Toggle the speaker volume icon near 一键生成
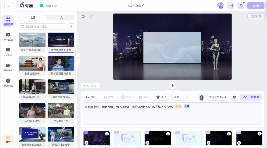267x148 pixels. (x=234, y=97)
